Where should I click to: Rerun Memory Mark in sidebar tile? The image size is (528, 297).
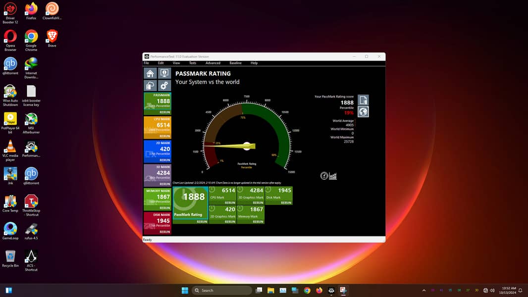(164, 208)
